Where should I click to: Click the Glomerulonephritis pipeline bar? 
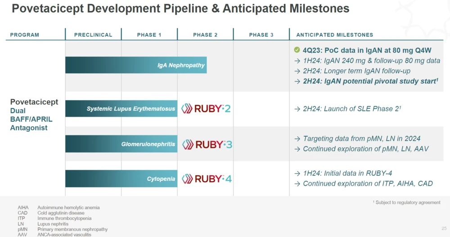[x=121, y=144]
